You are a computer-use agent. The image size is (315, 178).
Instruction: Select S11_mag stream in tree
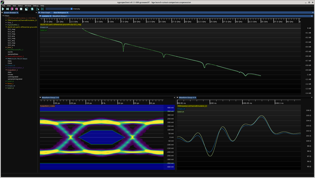coord(11,29)
